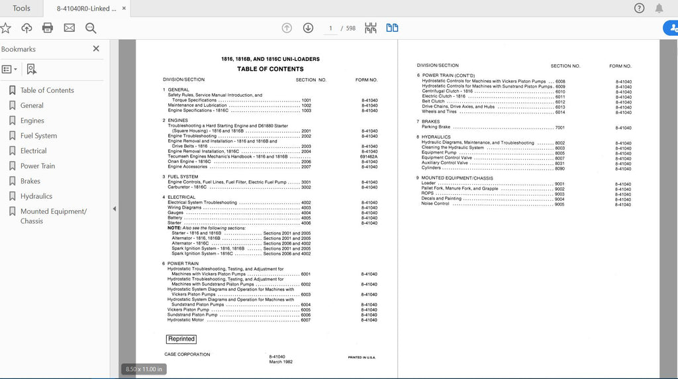Click the Maintenance and Lubrication 1002 entry
This screenshot has height=379, width=678.
pyautogui.click(x=239, y=105)
